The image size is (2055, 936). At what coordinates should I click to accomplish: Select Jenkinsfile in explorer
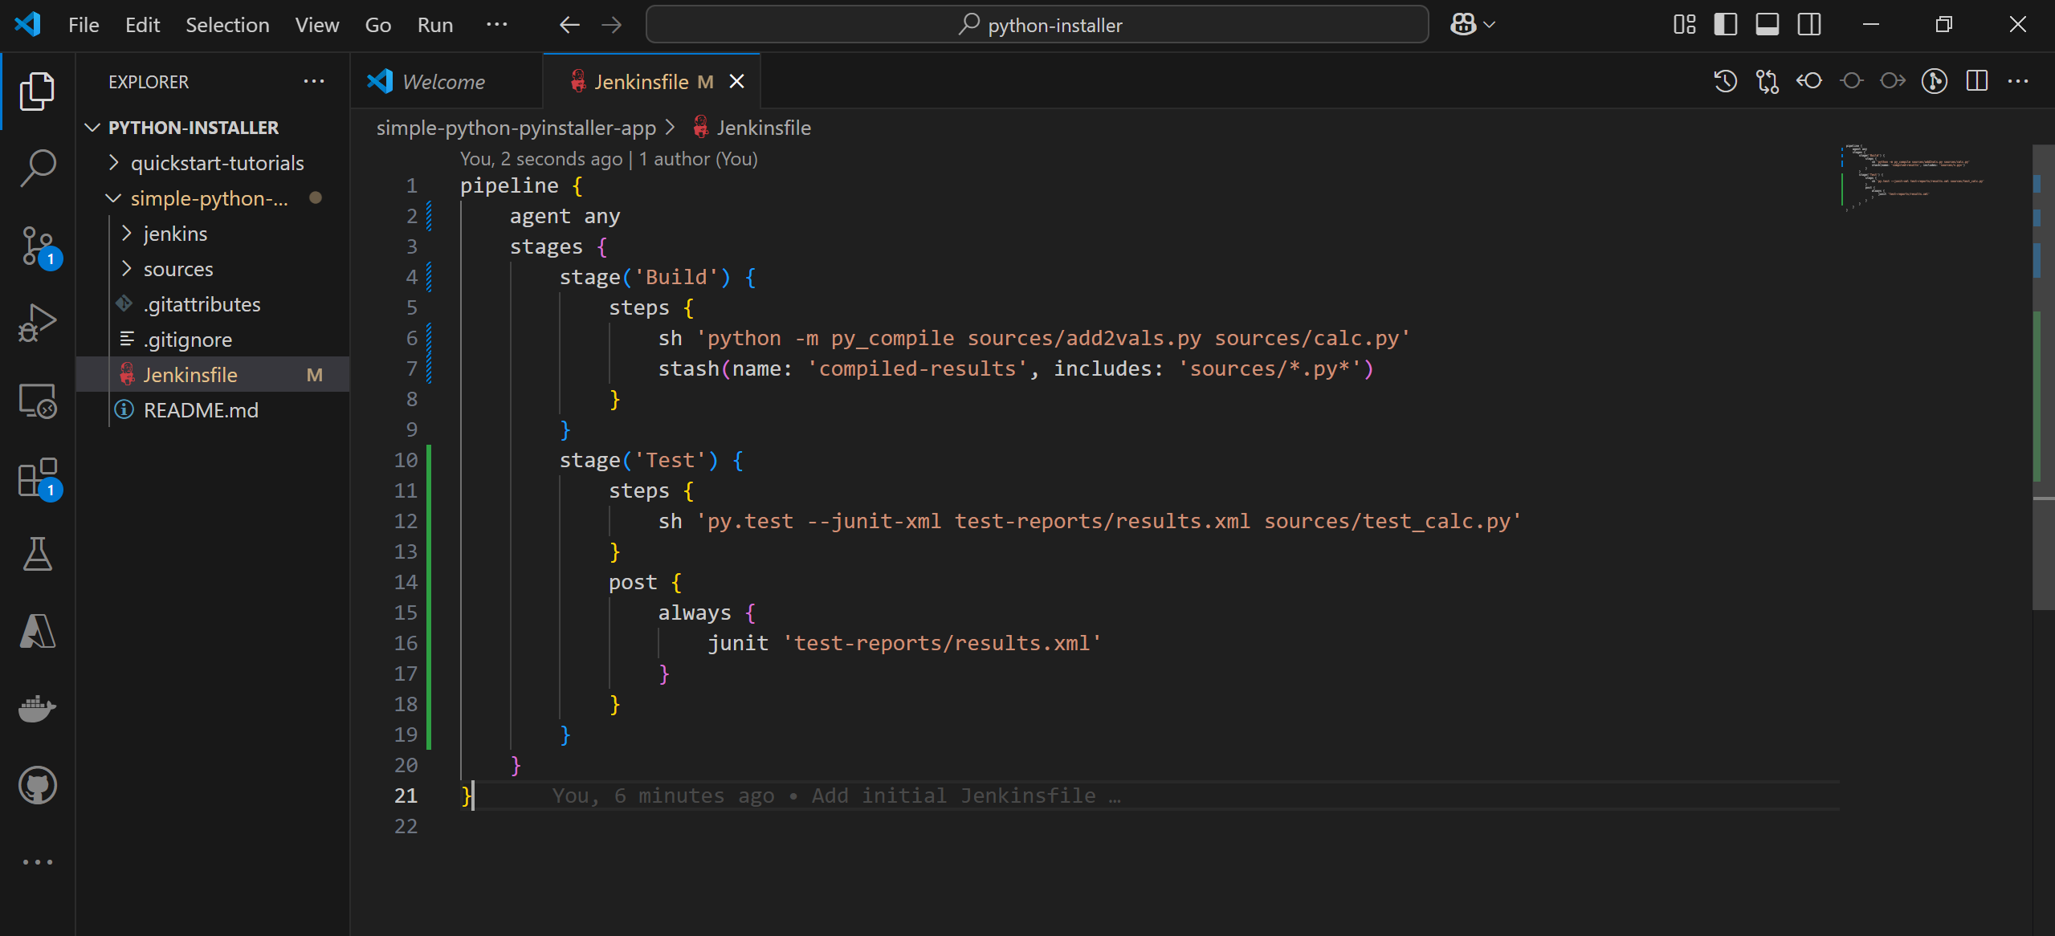pyautogui.click(x=213, y=375)
